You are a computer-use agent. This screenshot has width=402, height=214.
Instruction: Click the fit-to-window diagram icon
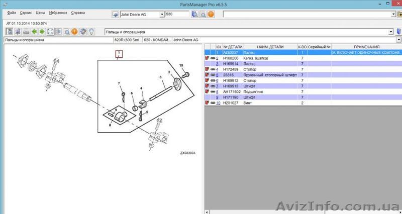pos(50,32)
